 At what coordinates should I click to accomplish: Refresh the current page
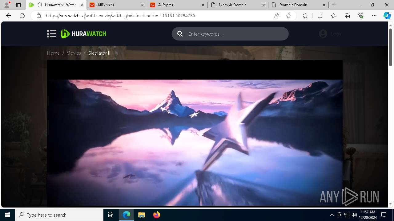(22, 16)
